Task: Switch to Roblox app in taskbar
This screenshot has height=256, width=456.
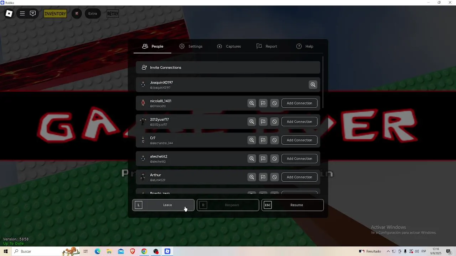Action: pyautogui.click(x=167, y=251)
